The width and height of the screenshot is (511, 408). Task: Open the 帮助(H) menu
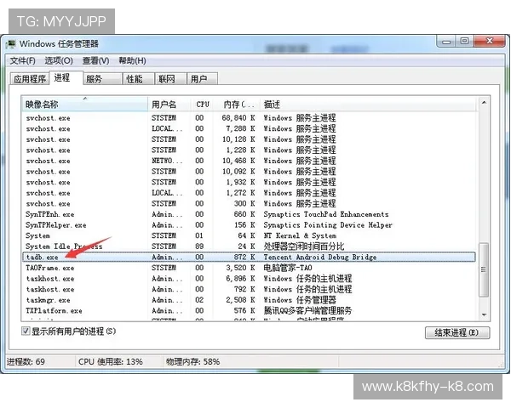click(x=132, y=60)
